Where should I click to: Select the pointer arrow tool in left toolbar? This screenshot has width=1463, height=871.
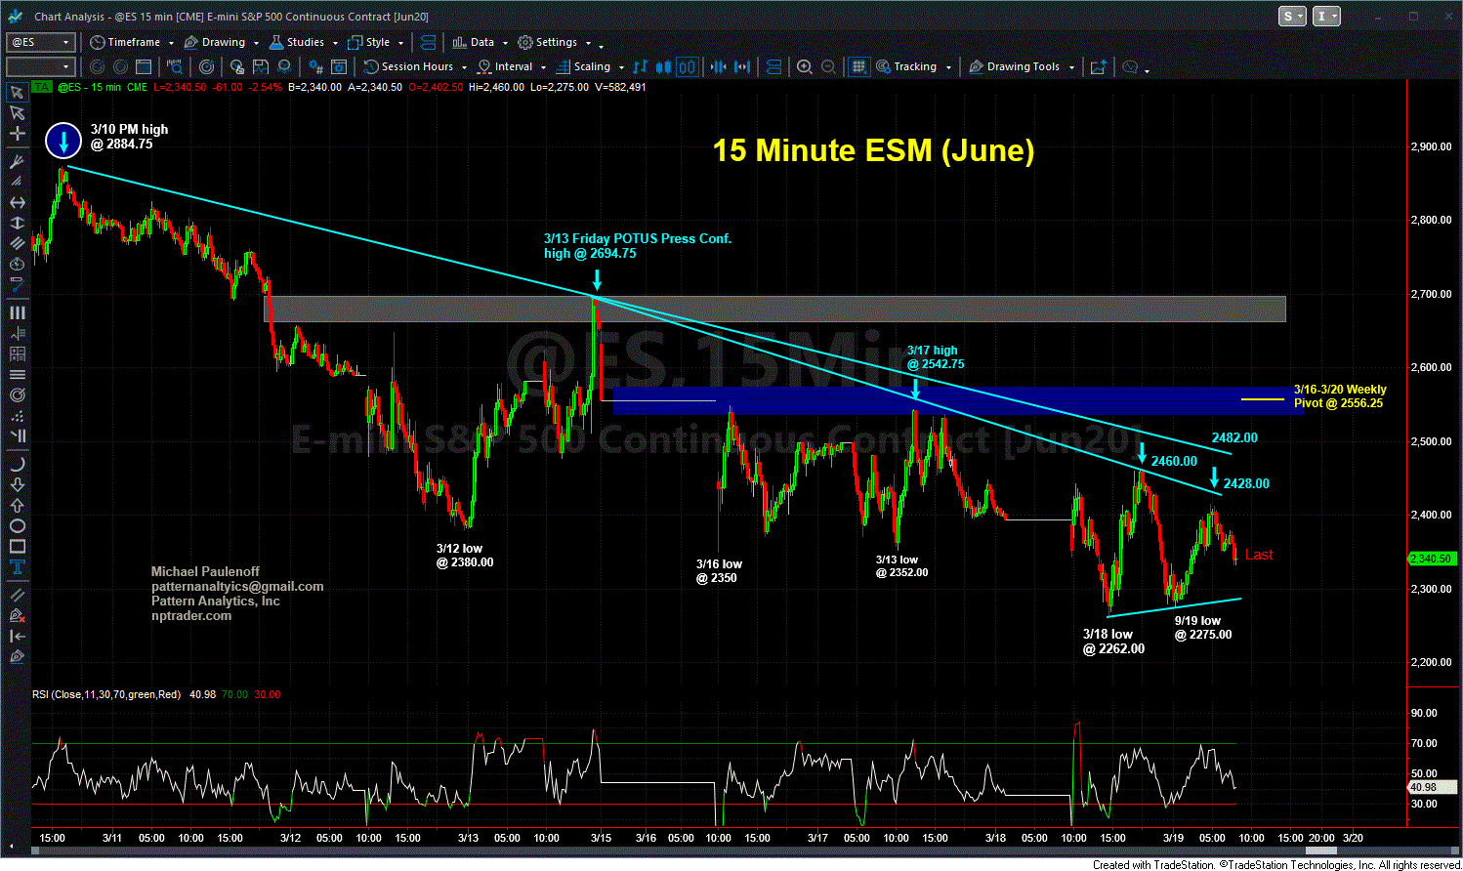[17, 113]
